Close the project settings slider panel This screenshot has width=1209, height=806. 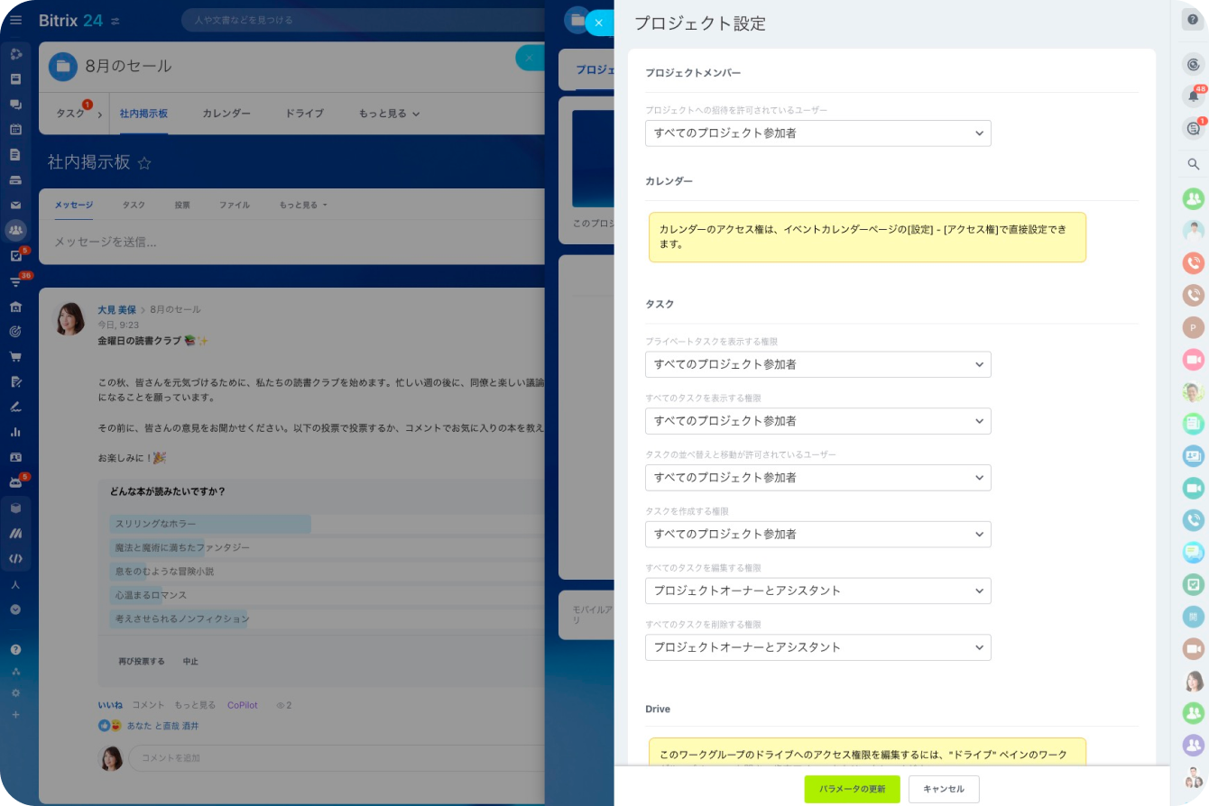[598, 23]
